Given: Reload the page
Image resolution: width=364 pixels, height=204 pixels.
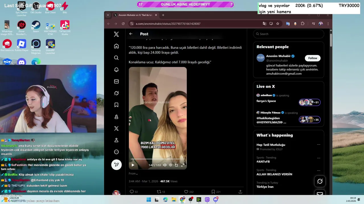Looking at the screenshot, I should point(123,24).
